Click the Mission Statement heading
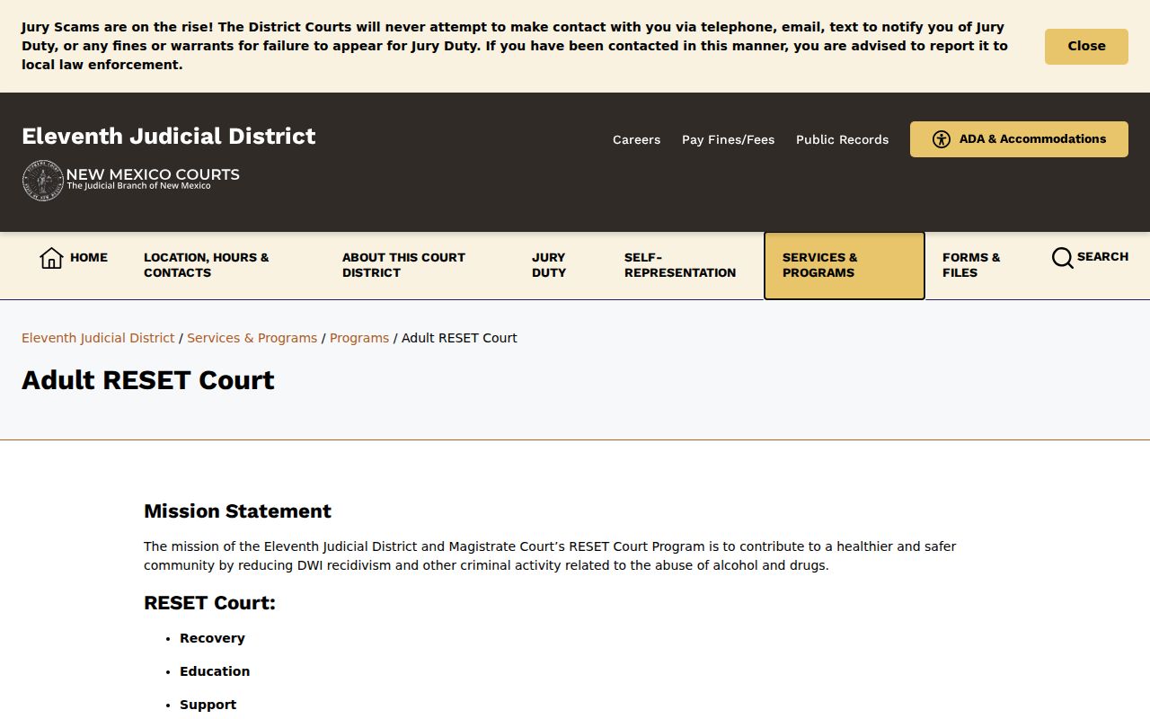1150x719 pixels. pyautogui.click(x=237, y=511)
